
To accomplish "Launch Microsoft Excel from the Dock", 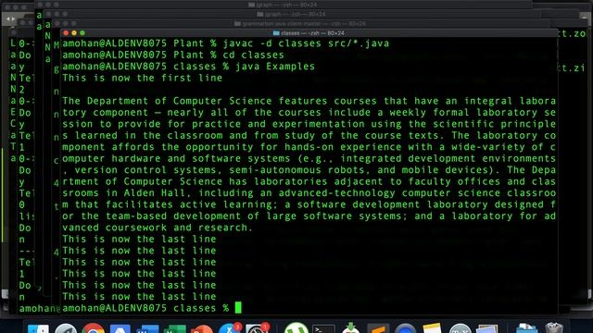I will 174,329.
